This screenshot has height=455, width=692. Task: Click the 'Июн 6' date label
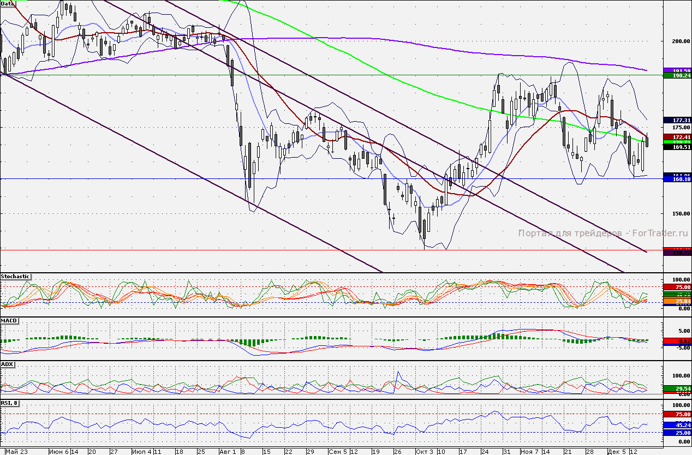59,451
